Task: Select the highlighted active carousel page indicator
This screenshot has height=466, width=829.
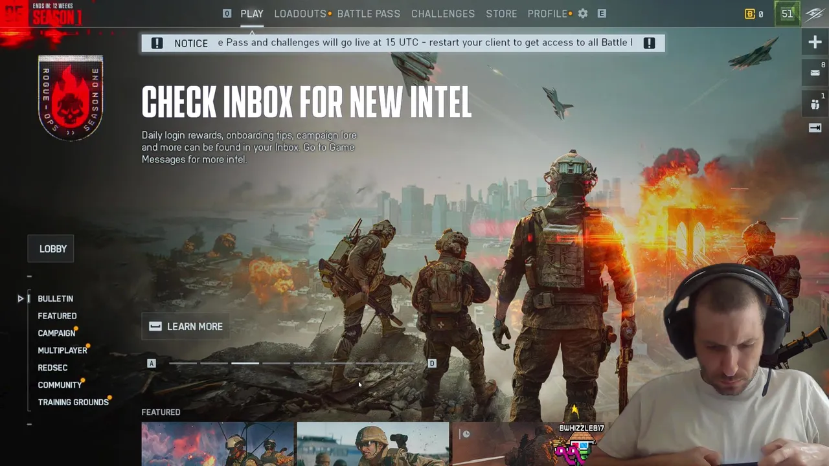Action: 245,364
